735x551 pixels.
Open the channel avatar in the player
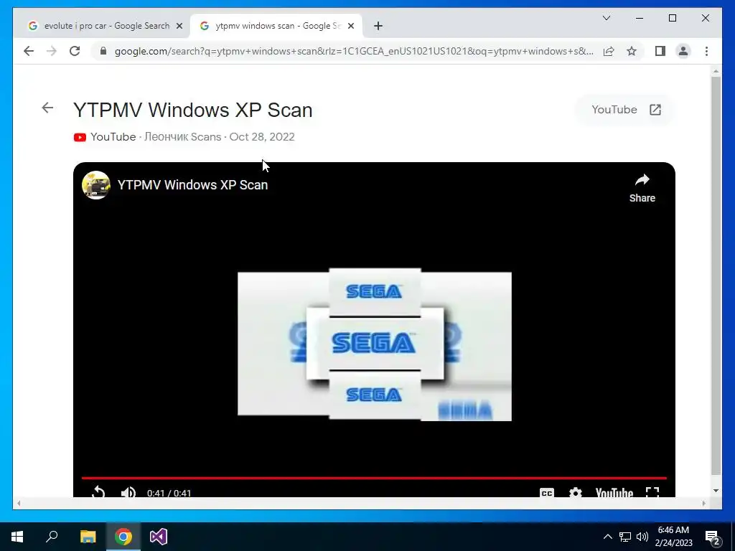(96, 185)
